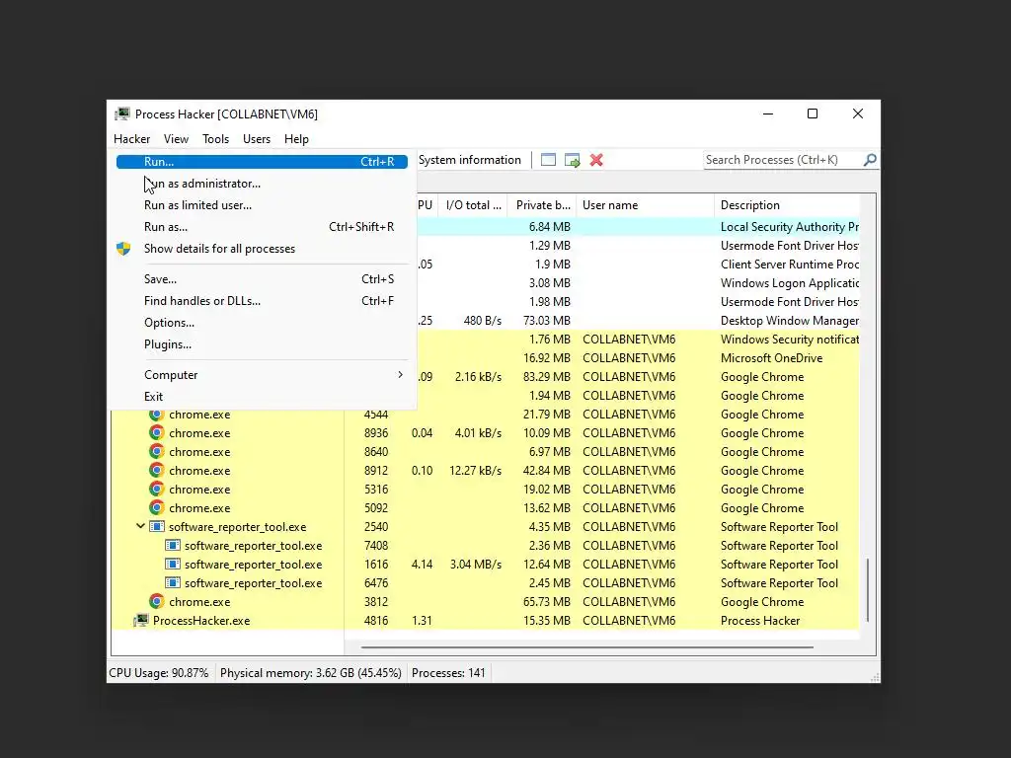This screenshot has height=758, width=1011.
Task: Open the Computer submenu arrow
Action: (x=401, y=374)
